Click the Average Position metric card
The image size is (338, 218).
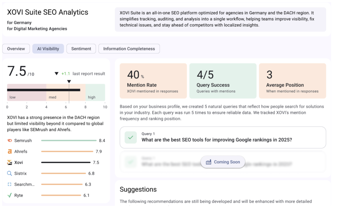[x=292, y=81]
